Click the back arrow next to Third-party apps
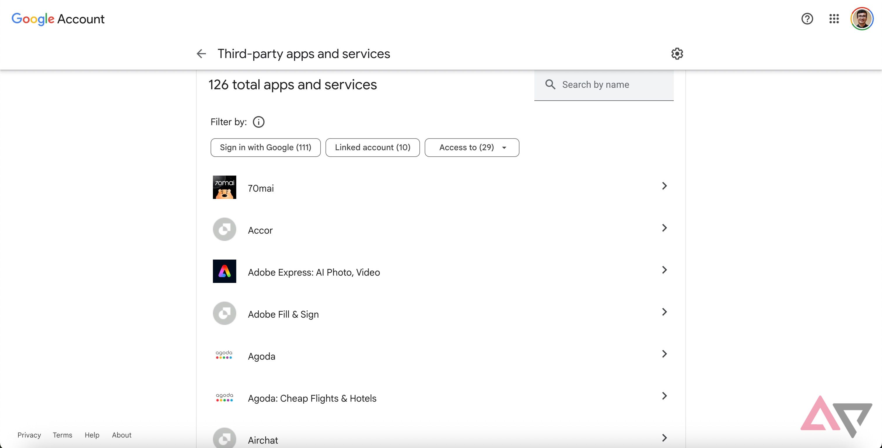 click(x=201, y=54)
